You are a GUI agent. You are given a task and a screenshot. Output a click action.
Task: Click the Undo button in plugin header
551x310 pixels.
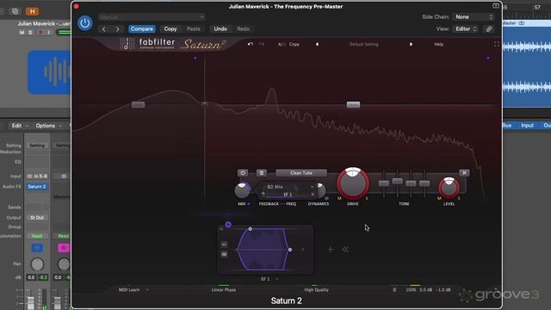(220, 28)
